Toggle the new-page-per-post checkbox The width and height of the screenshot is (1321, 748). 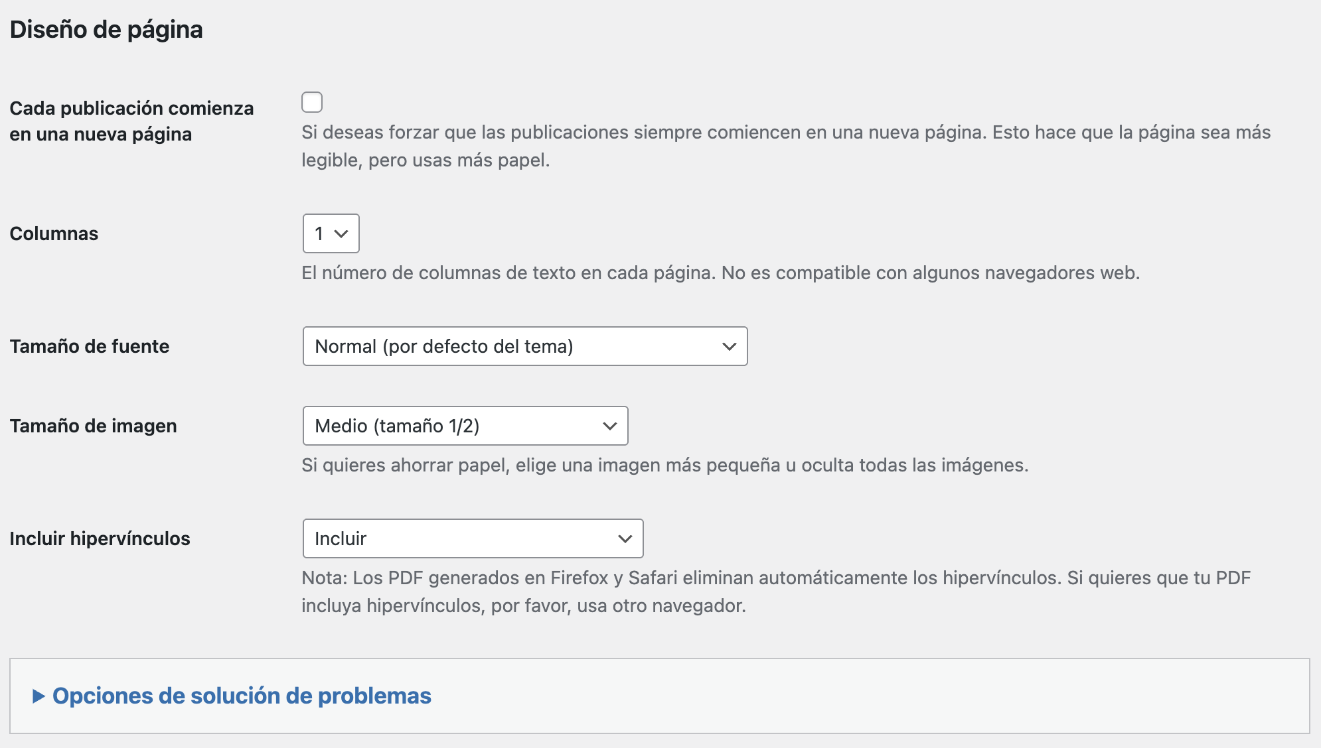pos(312,102)
